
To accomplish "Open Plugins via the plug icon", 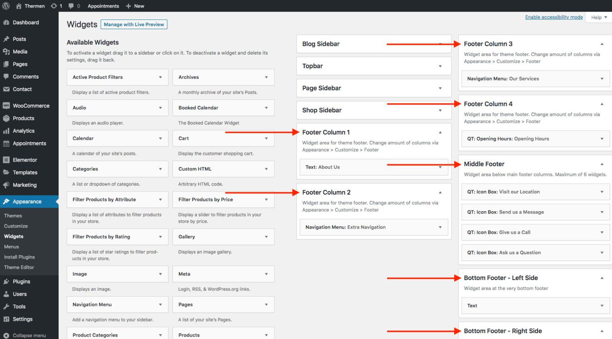I will [6, 281].
